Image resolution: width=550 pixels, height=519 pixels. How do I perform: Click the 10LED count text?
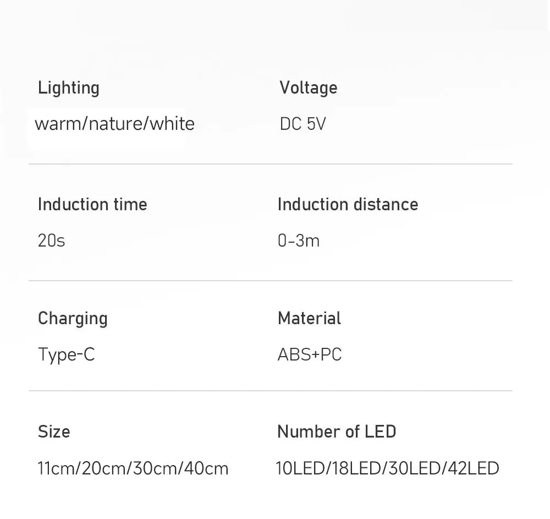pos(300,468)
